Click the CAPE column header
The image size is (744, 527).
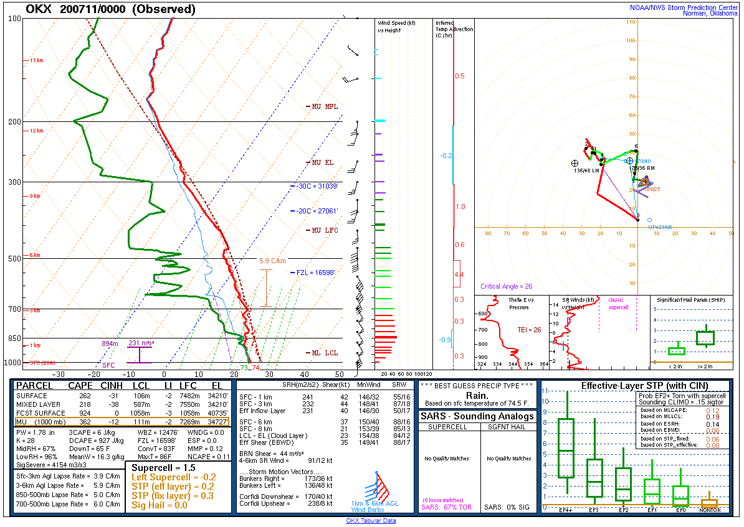(x=80, y=386)
